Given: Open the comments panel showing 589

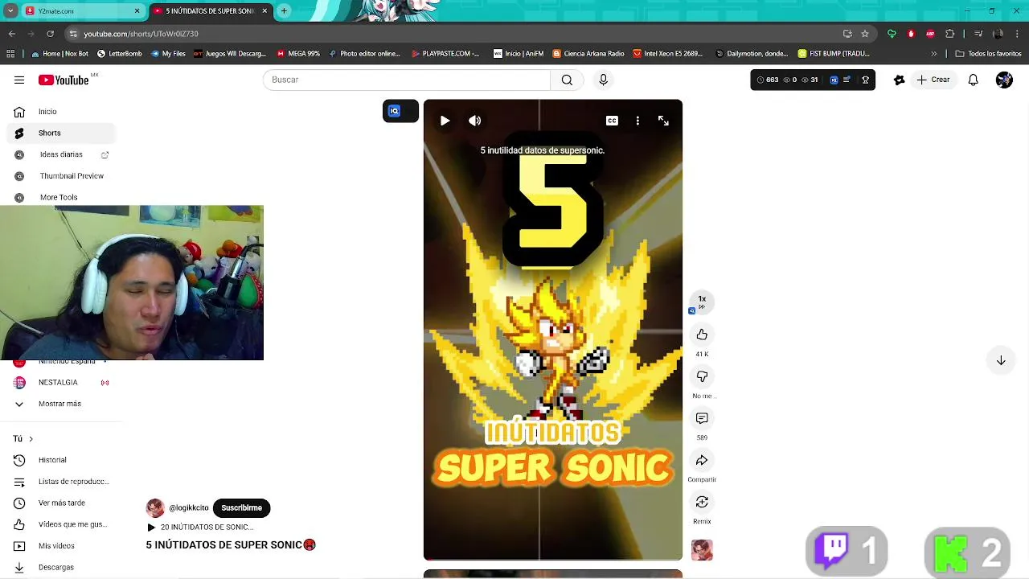Looking at the screenshot, I should [x=702, y=418].
